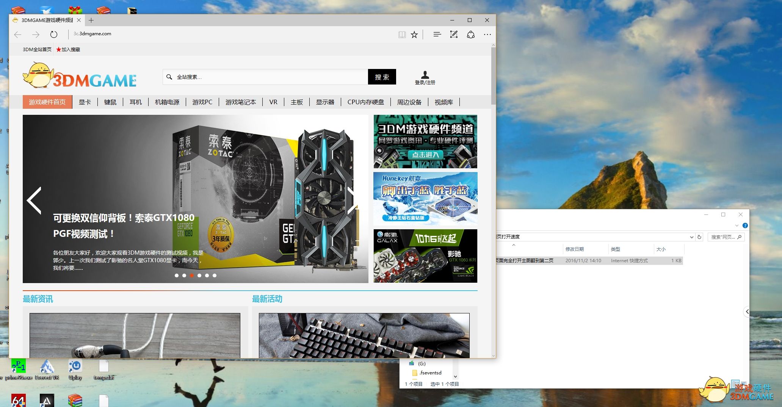Open the 周边设备 category
Image resolution: width=782 pixels, height=407 pixels.
click(409, 102)
